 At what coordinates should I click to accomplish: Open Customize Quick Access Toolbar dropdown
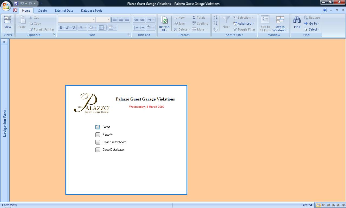(41, 4)
